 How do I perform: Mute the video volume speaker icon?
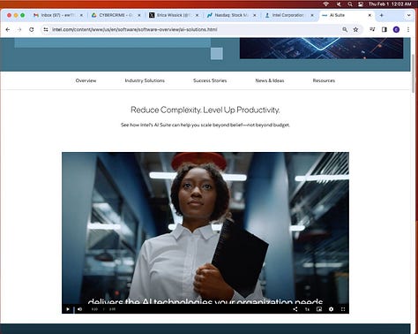coord(79,309)
